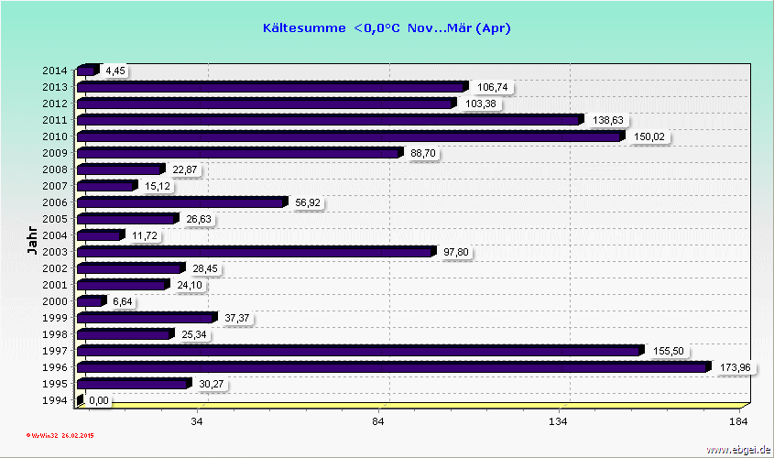Viewport: 774px width, 458px height.
Task: Select the 1995 value label 30,27
Action: pos(212,384)
